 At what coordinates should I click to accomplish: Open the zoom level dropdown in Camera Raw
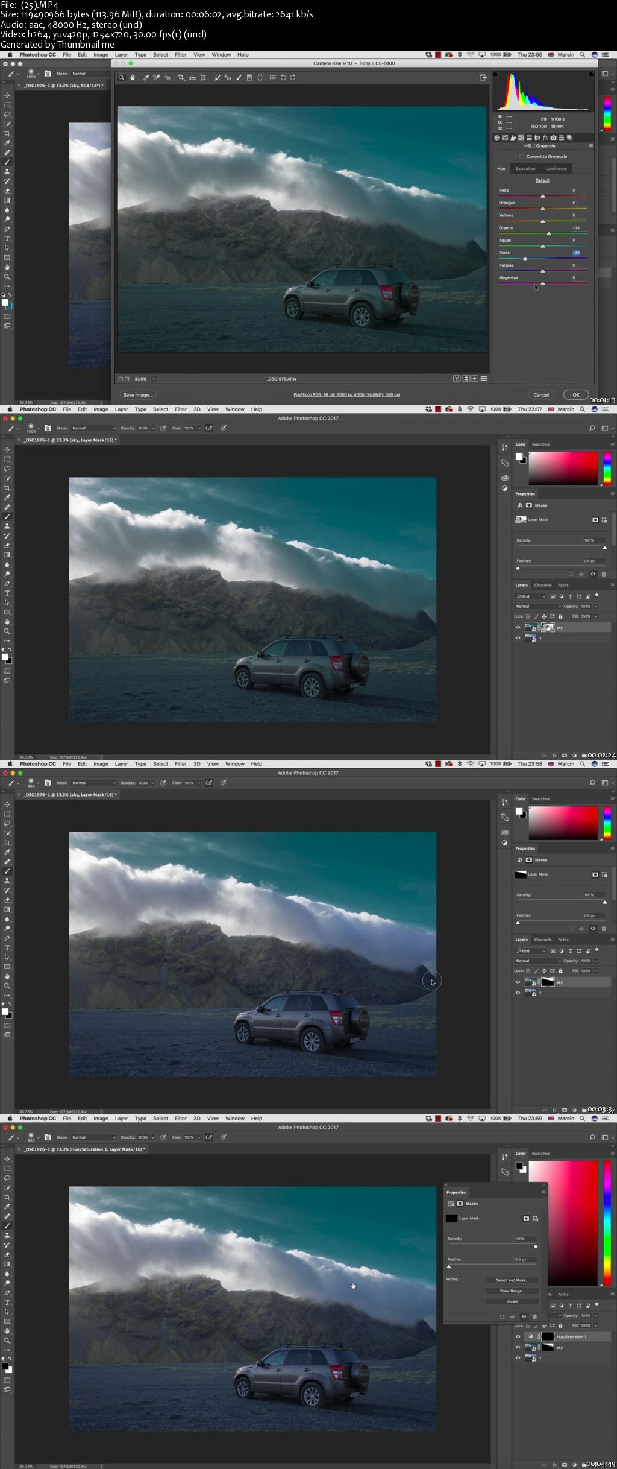point(154,379)
